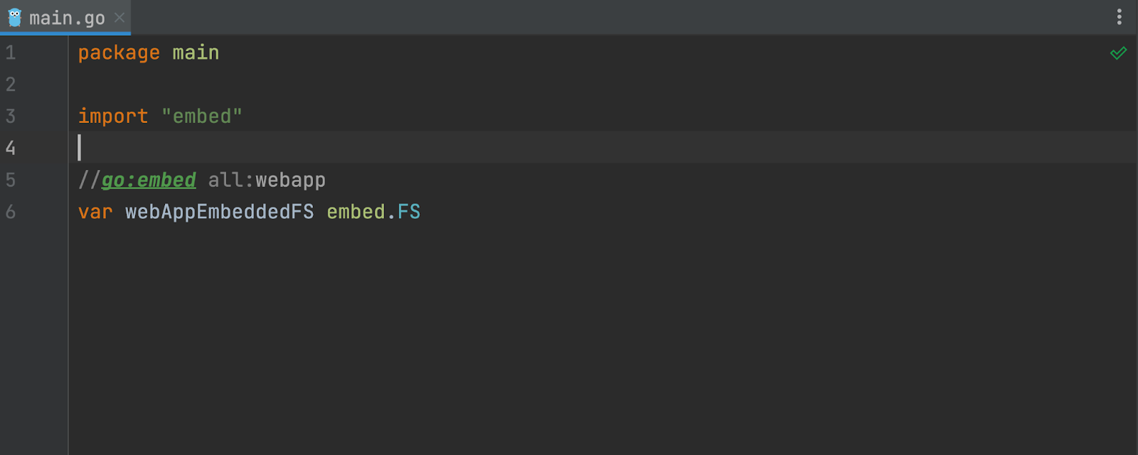Viewport: 1138px width, 455px height.
Task: Click the Go gopher file icon
Action: [14, 18]
